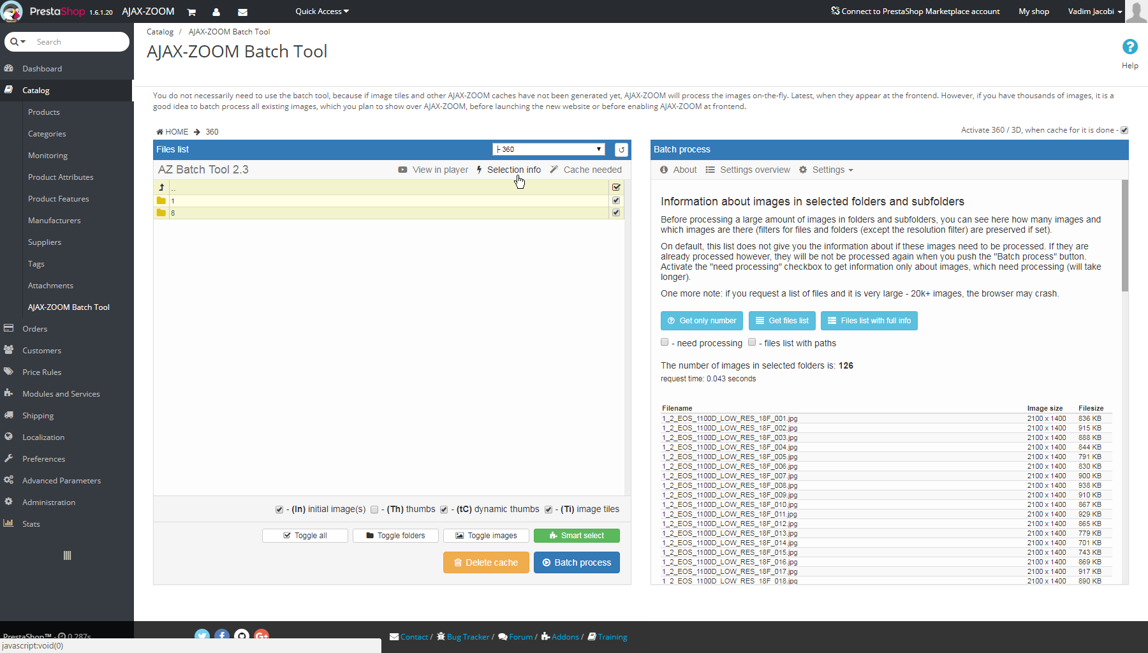Click 'Get files list' button
Image resolution: width=1148 pixels, height=653 pixels.
click(x=783, y=321)
